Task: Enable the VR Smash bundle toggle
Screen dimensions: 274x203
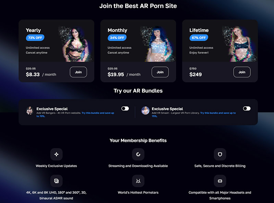Action: [247, 108]
